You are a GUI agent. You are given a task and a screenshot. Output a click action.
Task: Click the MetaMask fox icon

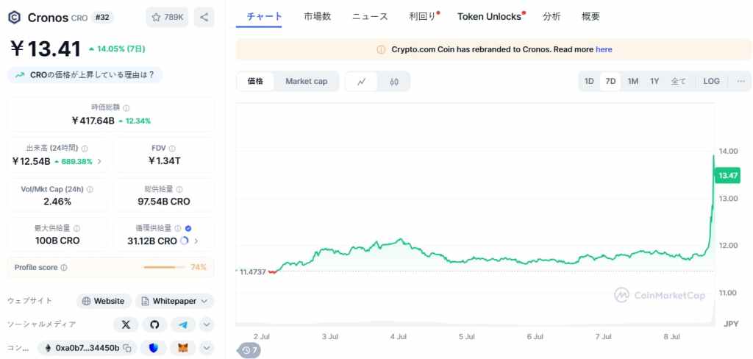click(x=183, y=347)
